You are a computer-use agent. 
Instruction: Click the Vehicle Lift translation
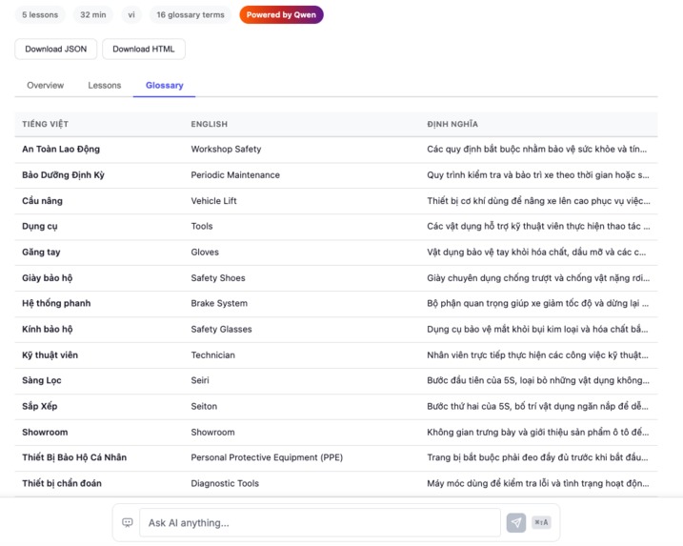coord(213,200)
